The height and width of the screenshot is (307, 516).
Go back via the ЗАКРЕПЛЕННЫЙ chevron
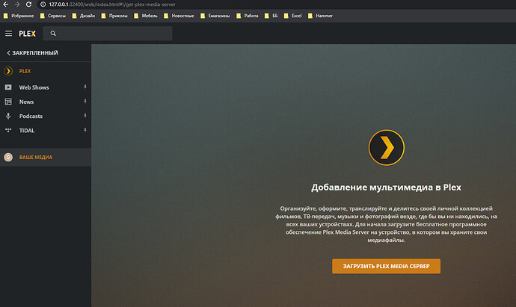pyautogui.click(x=8, y=53)
